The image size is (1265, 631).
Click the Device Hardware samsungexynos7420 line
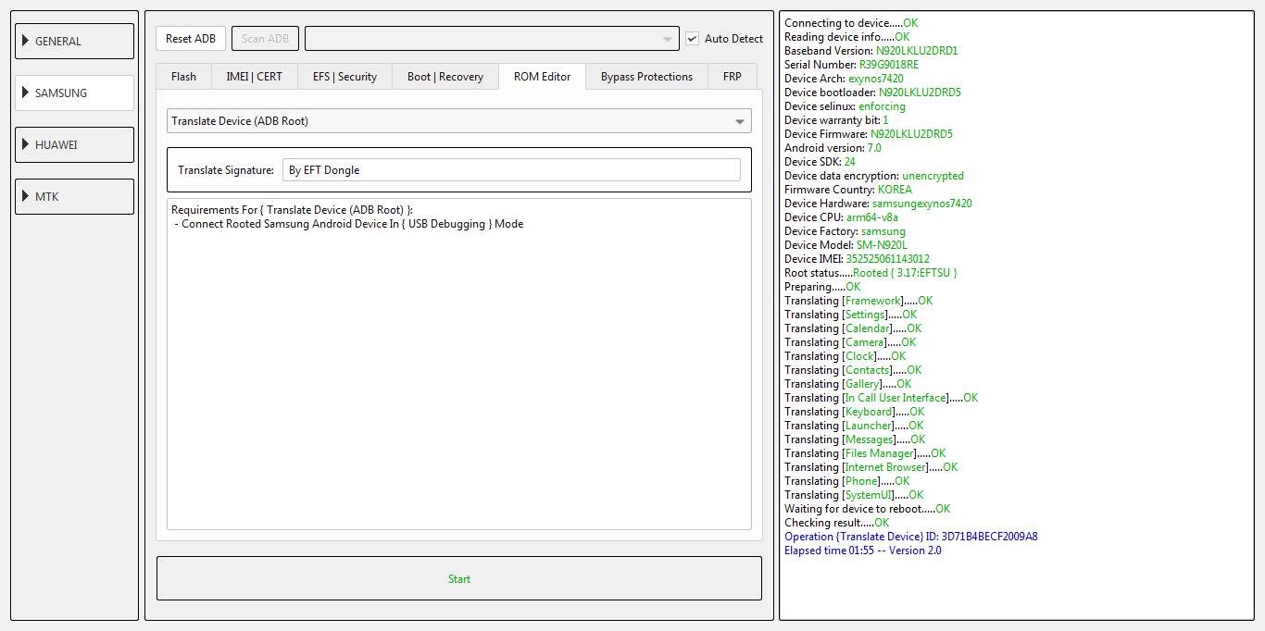[878, 204]
